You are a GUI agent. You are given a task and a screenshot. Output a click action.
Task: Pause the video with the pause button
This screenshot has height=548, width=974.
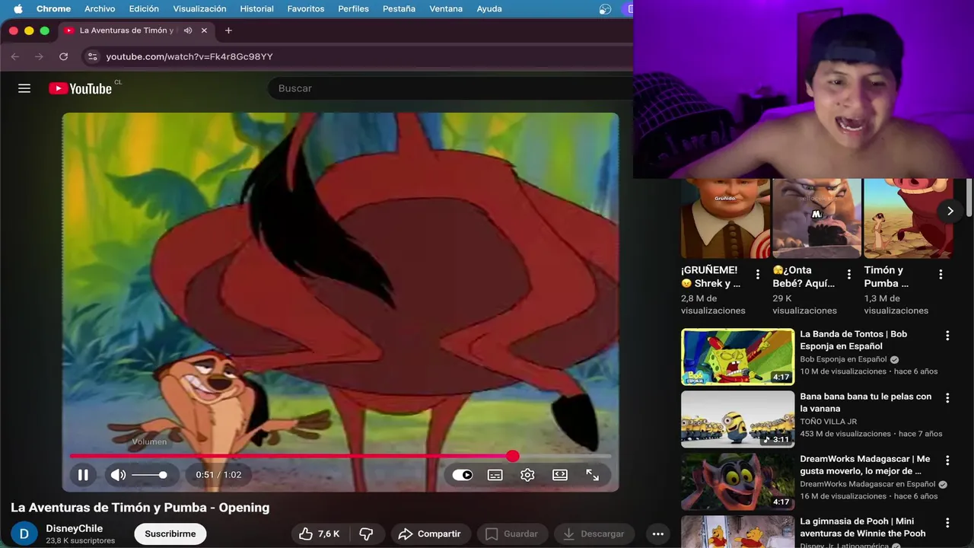click(83, 475)
